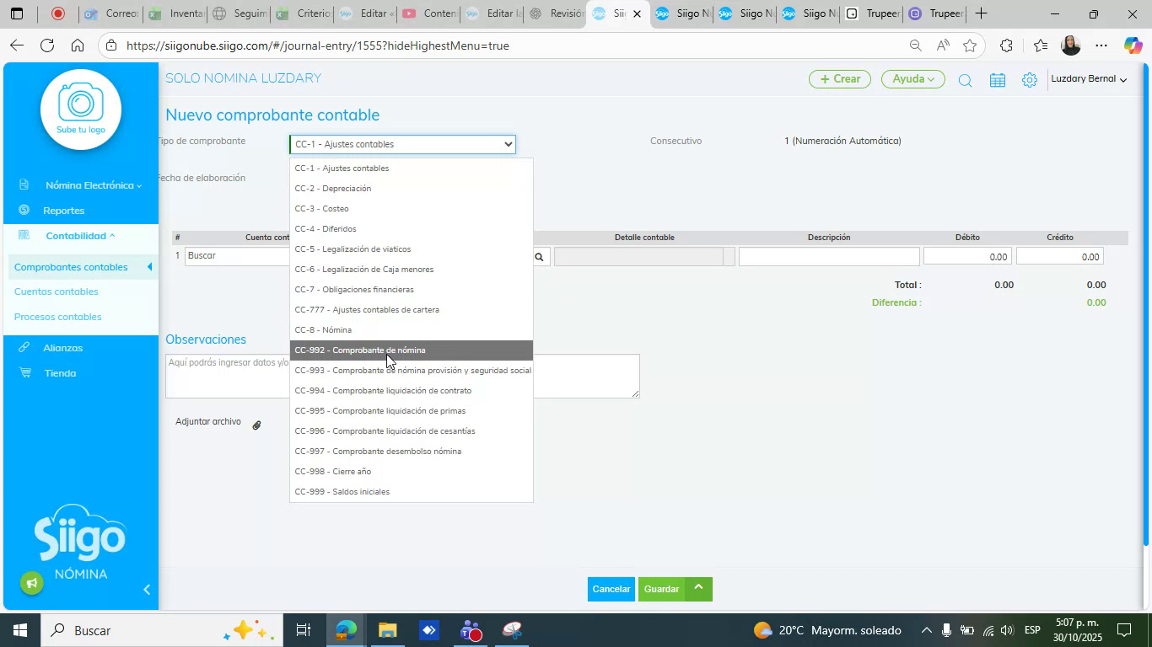Click the Crear button

pos(840,79)
